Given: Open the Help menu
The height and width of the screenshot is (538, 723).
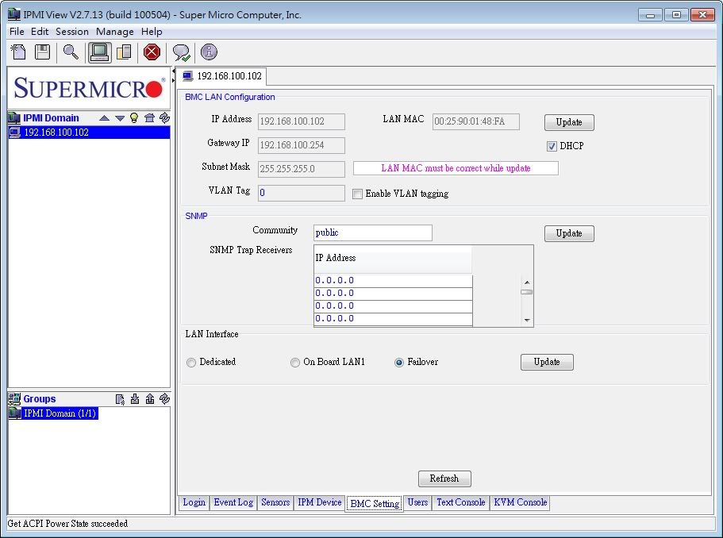Looking at the screenshot, I should click(x=152, y=32).
